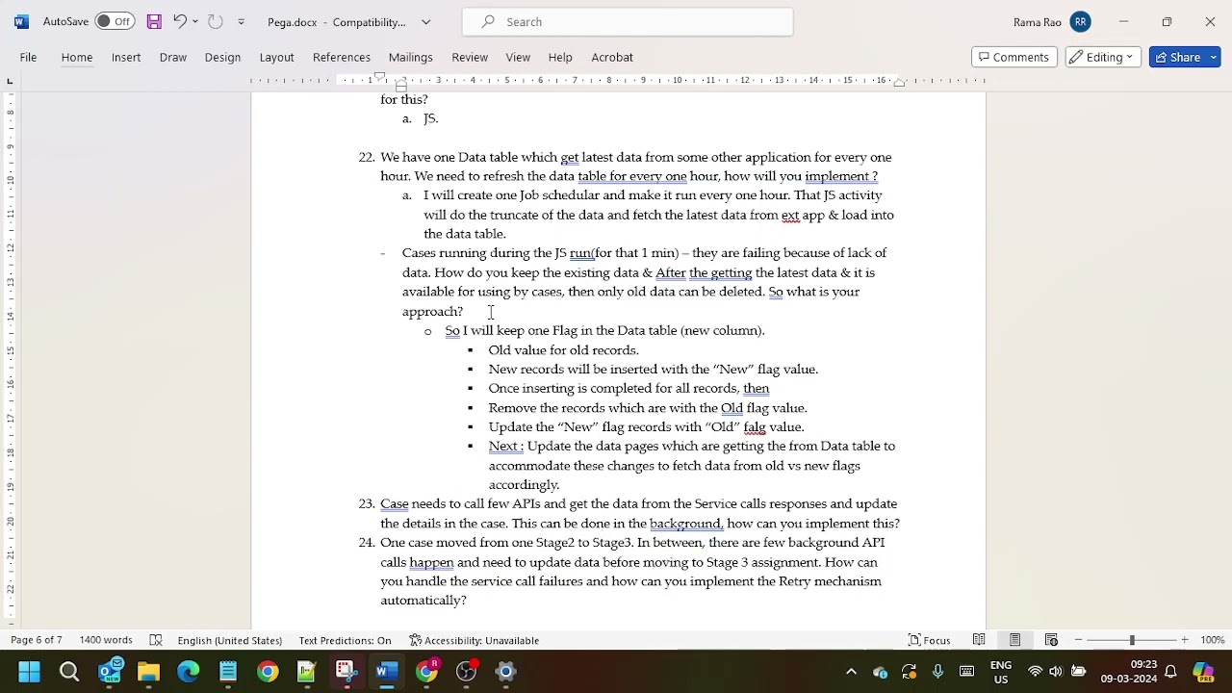
Task: Open Outlook from the taskbar
Action: point(111,671)
